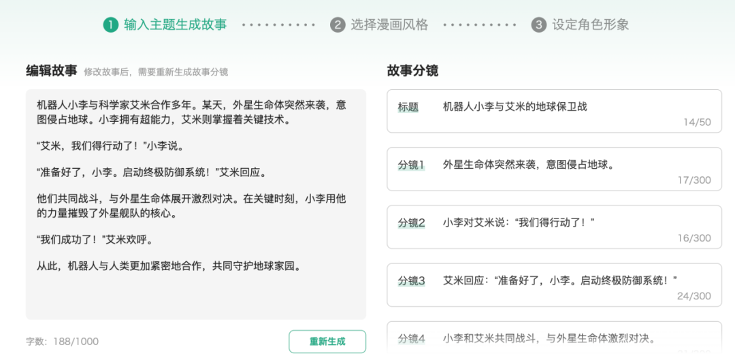Screen dimensions: 735x360
Task: Click the step 3 number circle icon
Action: point(539,25)
